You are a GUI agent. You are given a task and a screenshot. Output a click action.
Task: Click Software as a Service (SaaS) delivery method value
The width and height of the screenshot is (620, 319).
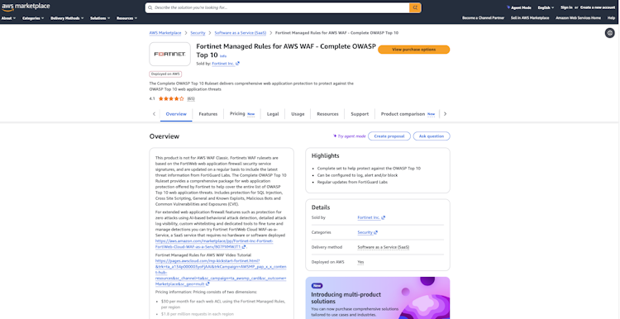point(383,247)
